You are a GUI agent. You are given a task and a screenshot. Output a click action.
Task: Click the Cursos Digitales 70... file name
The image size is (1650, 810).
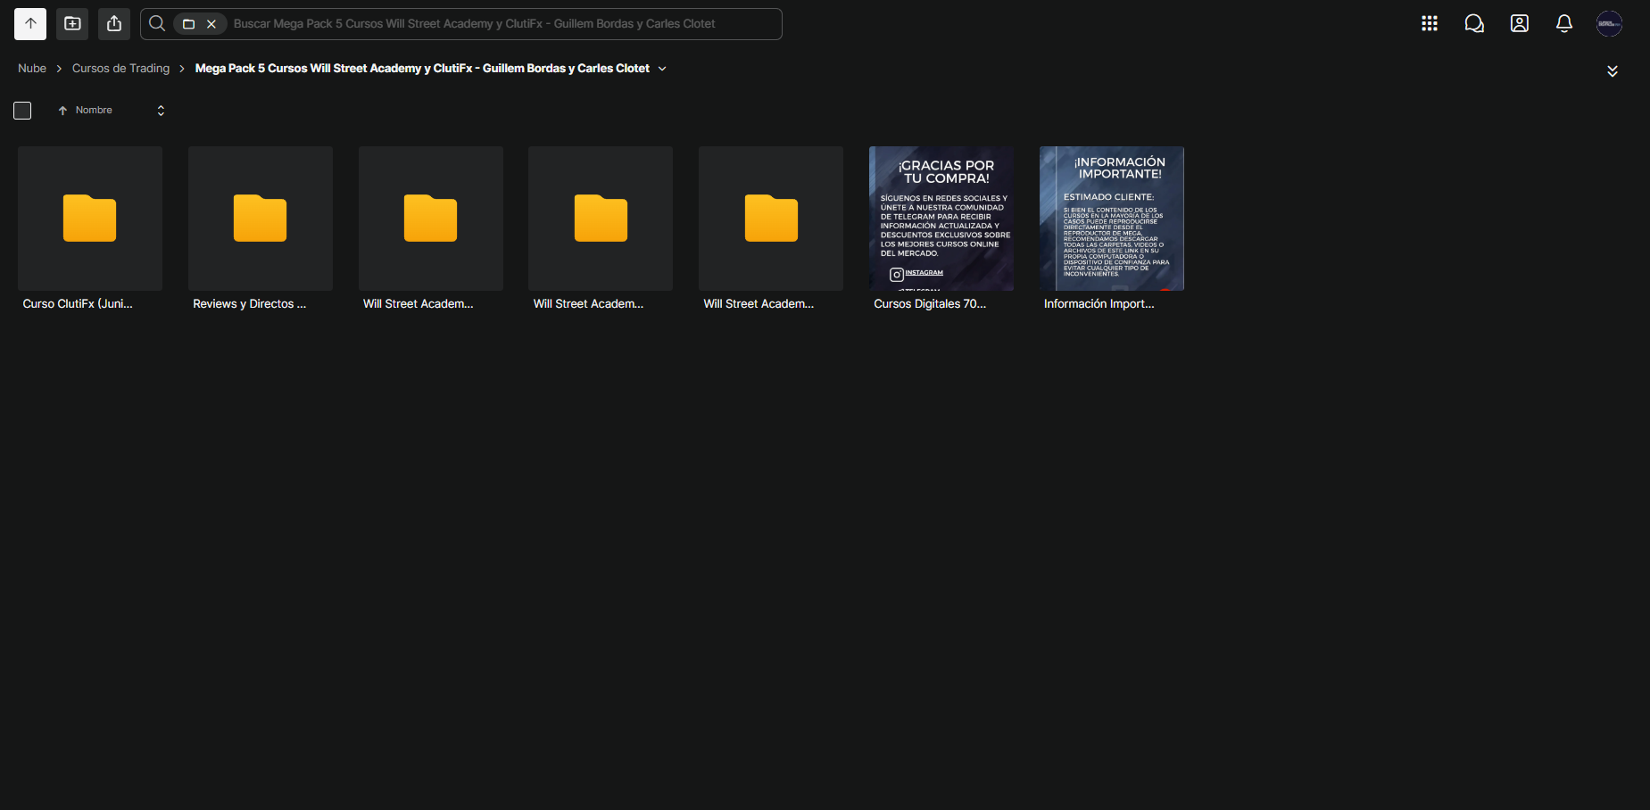930,304
